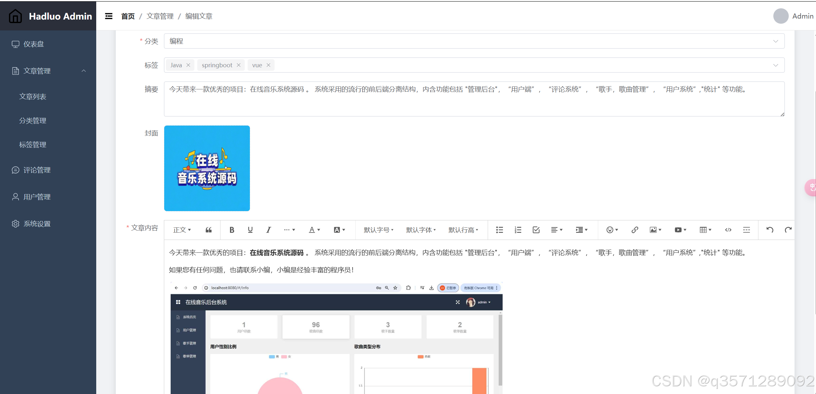816x394 pixels.
Task: Toggle the sidebar with the hamburger icon
Action: 108,16
